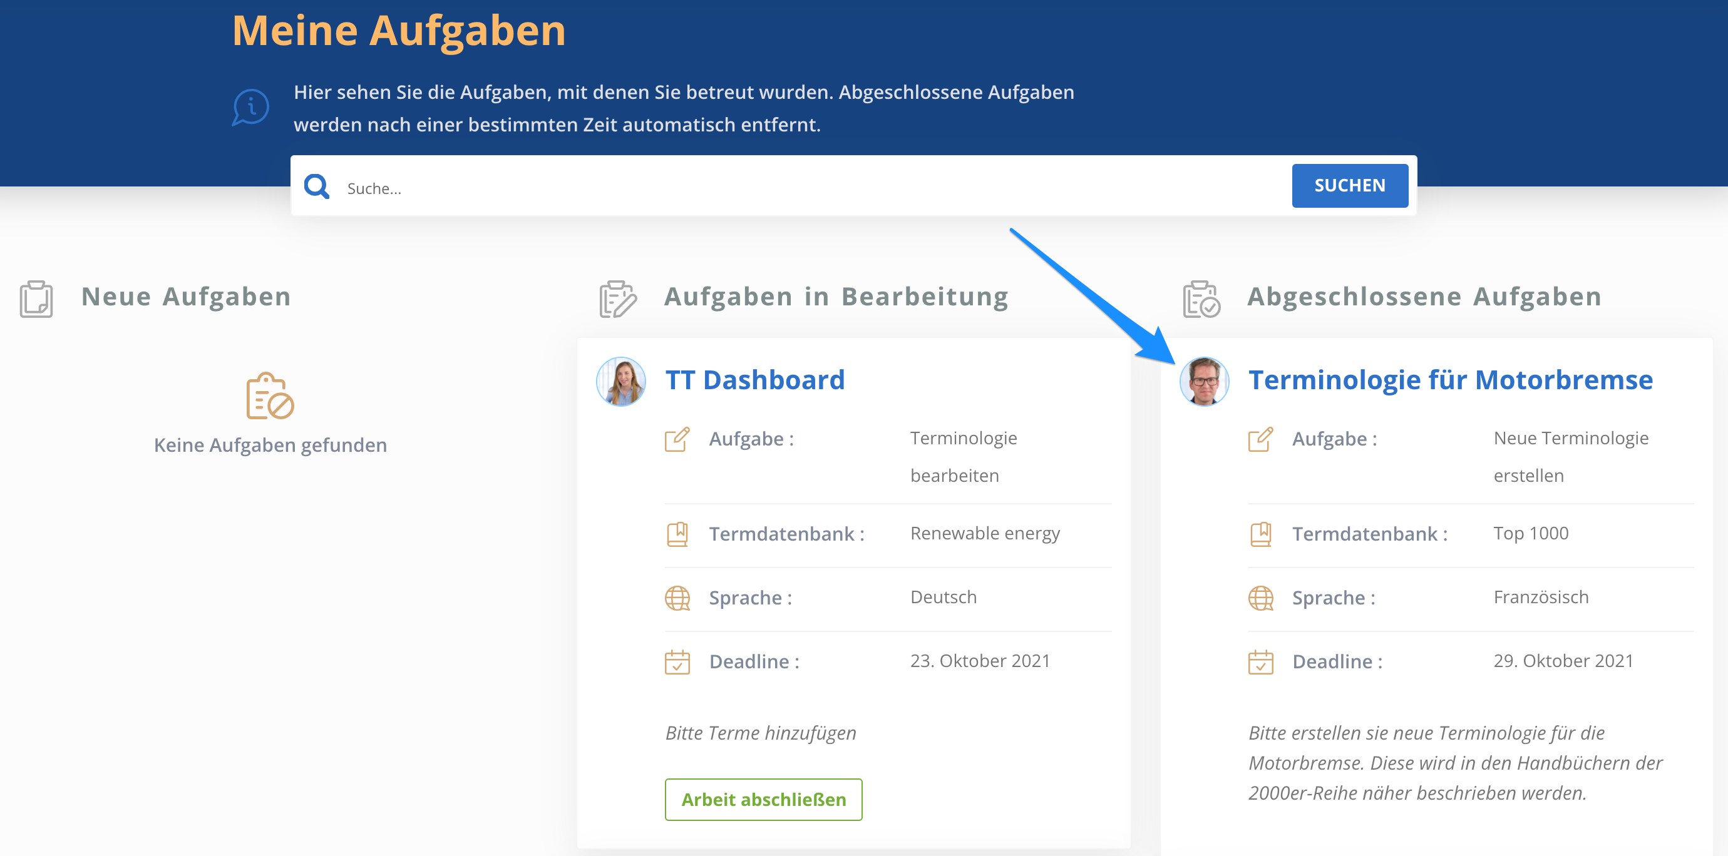The width and height of the screenshot is (1728, 856).
Task: Click the Renewable energy termbase value
Action: point(985,534)
